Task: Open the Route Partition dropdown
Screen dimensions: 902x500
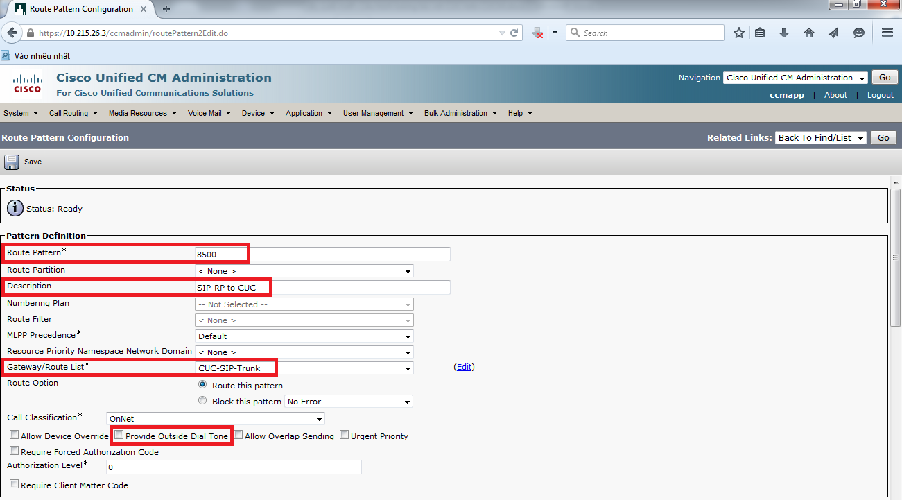Action: point(304,271)
